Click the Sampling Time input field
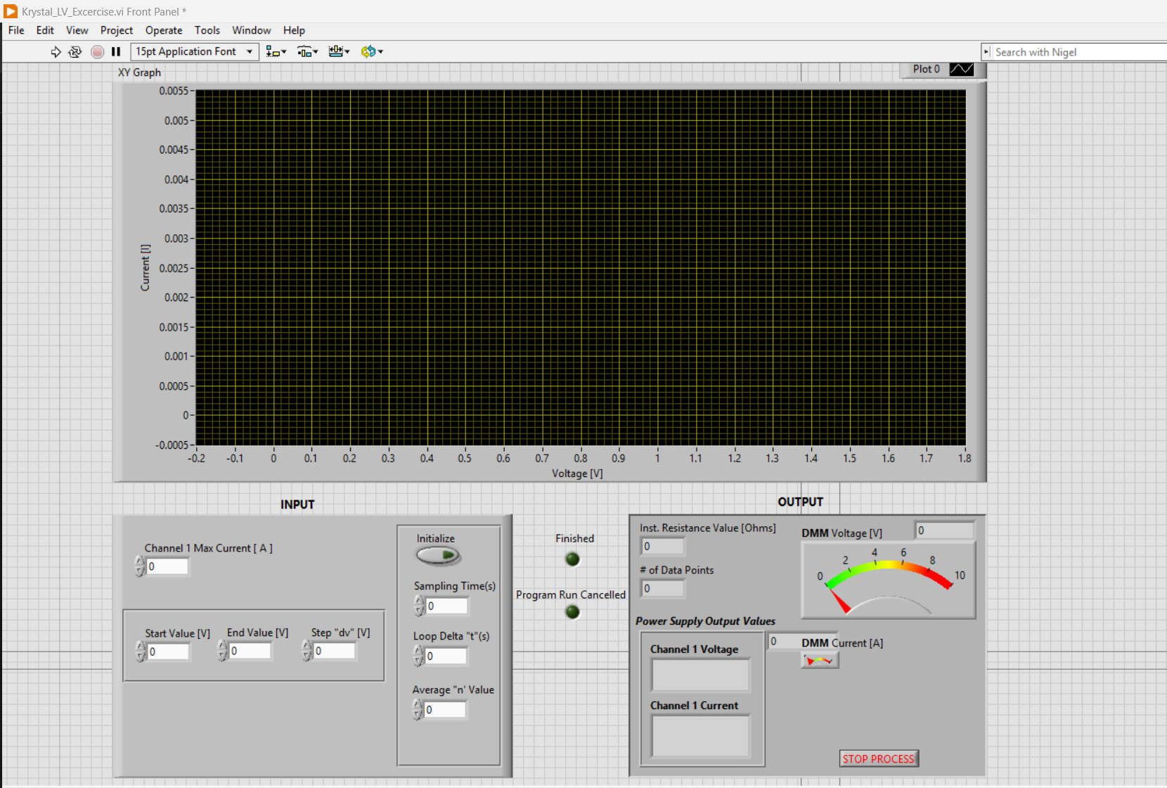Screen dimensions: 1167x788 pos(446,606)
